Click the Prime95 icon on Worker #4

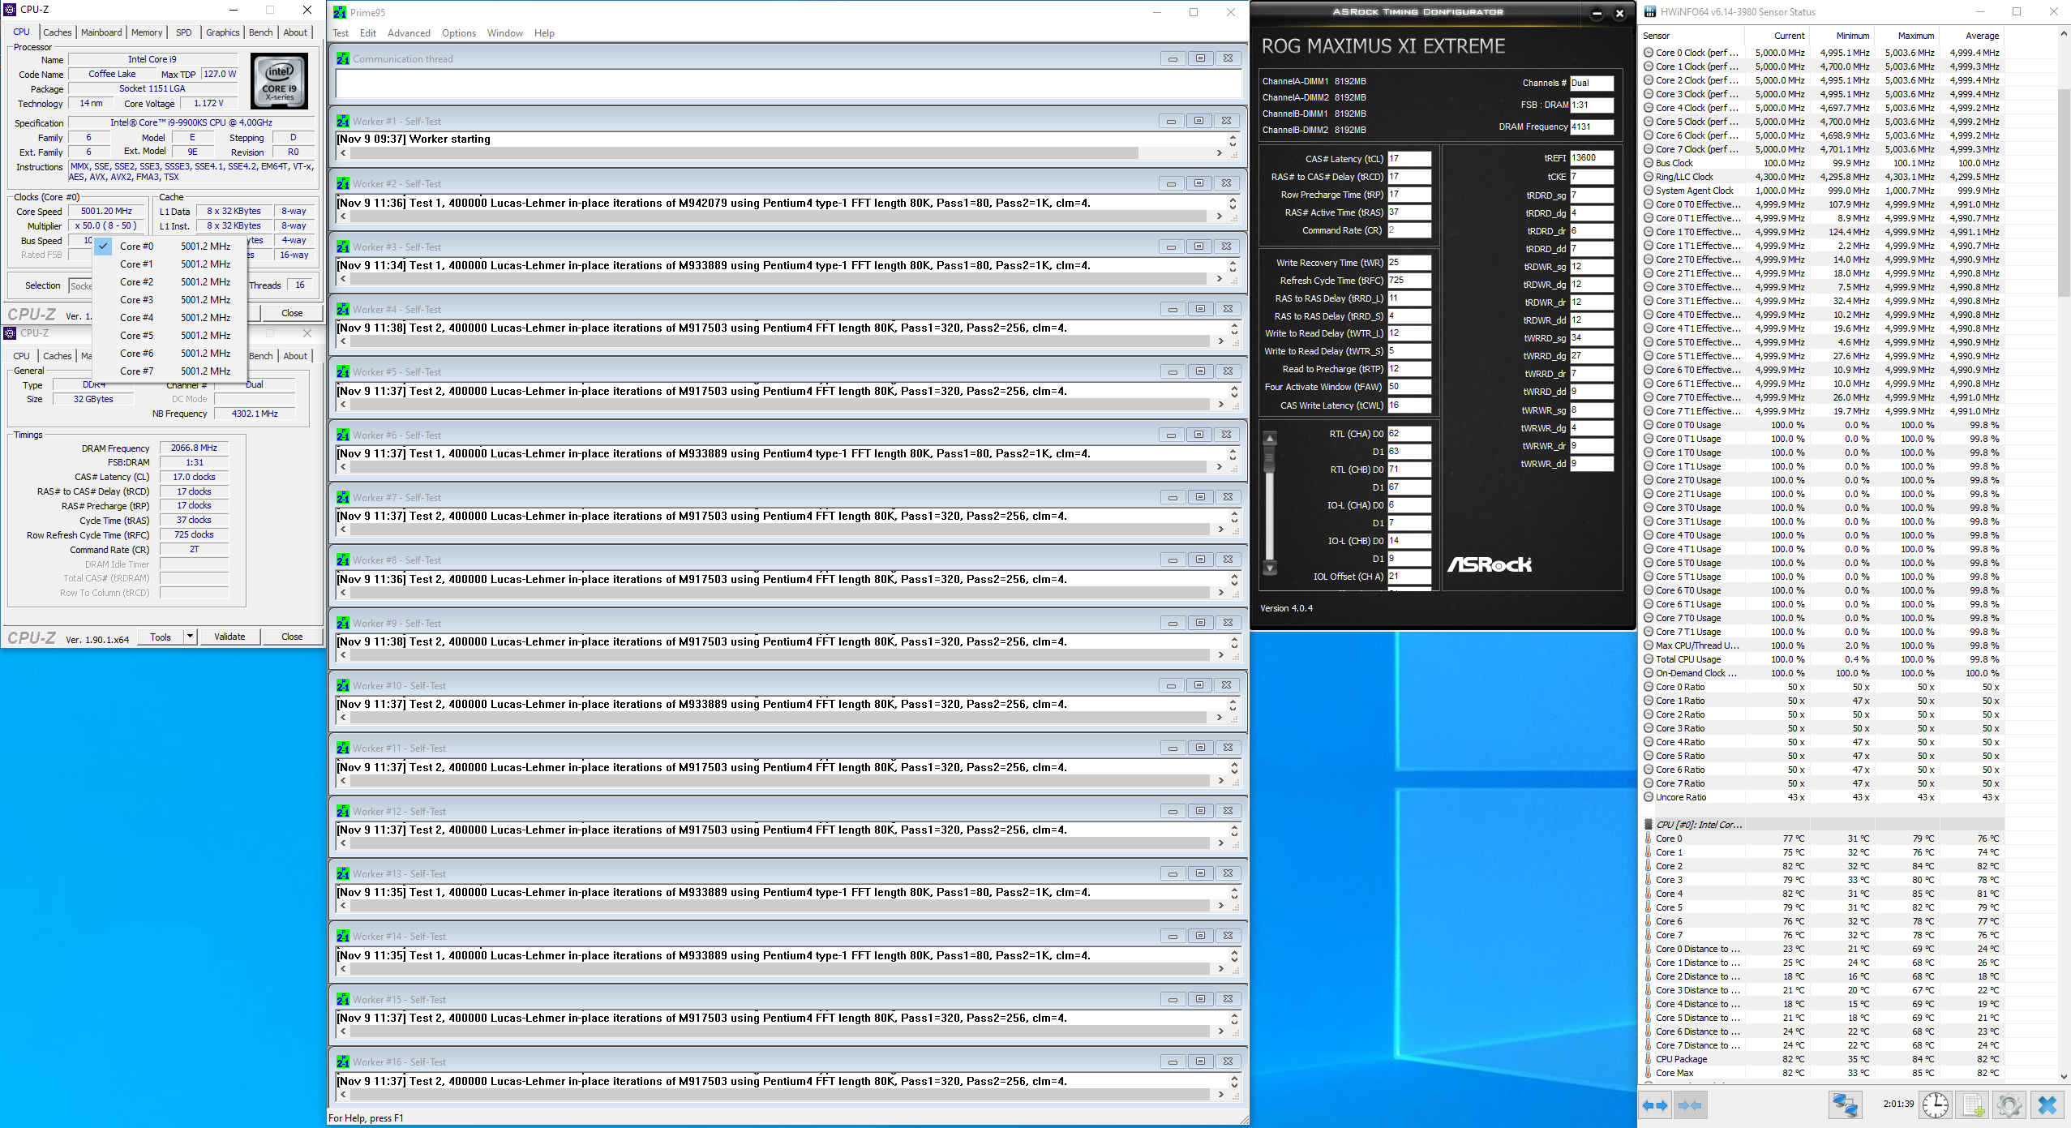click(x=343, y=309)
